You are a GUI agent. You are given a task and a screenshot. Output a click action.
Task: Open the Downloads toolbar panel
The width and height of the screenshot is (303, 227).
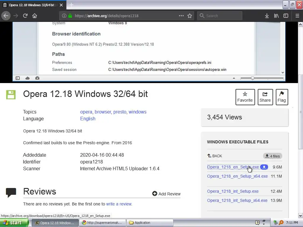(x=267, y=16)
